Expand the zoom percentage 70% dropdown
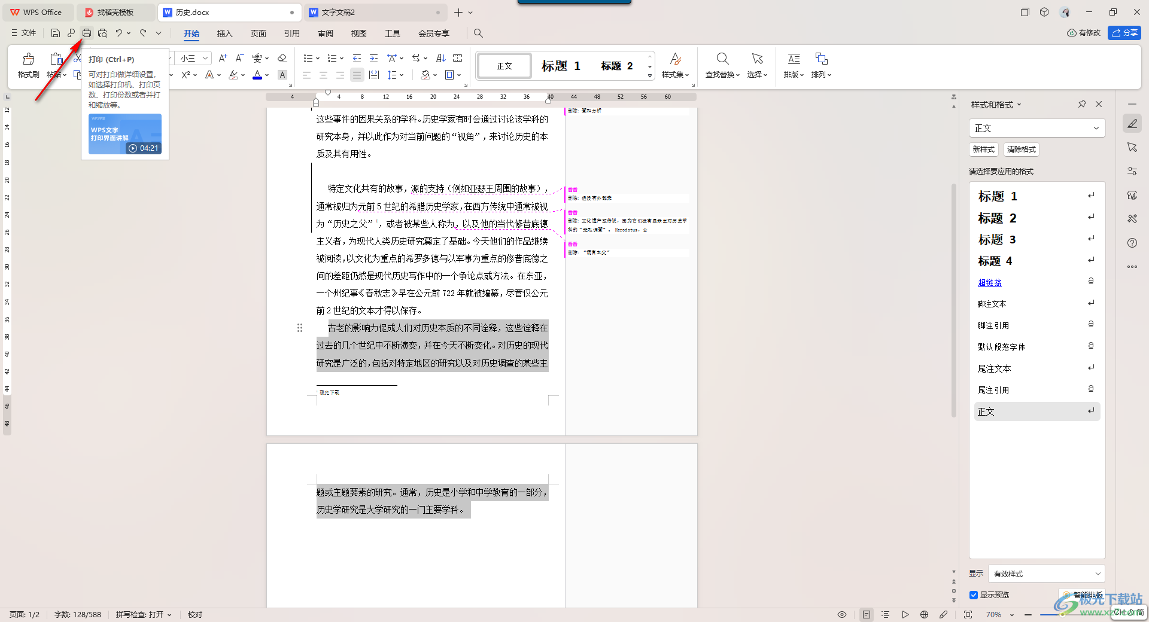This screenshot has width=1149, height=622. [x=1012, y=615]
